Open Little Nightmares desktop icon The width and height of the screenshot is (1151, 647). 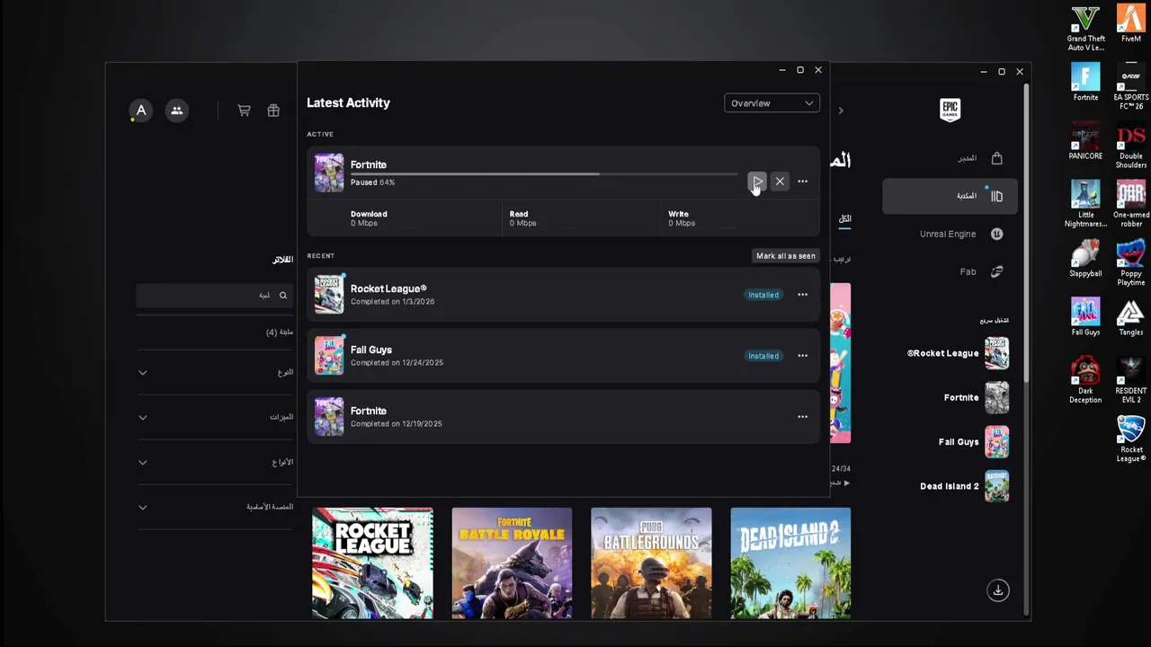point(1085,204)
